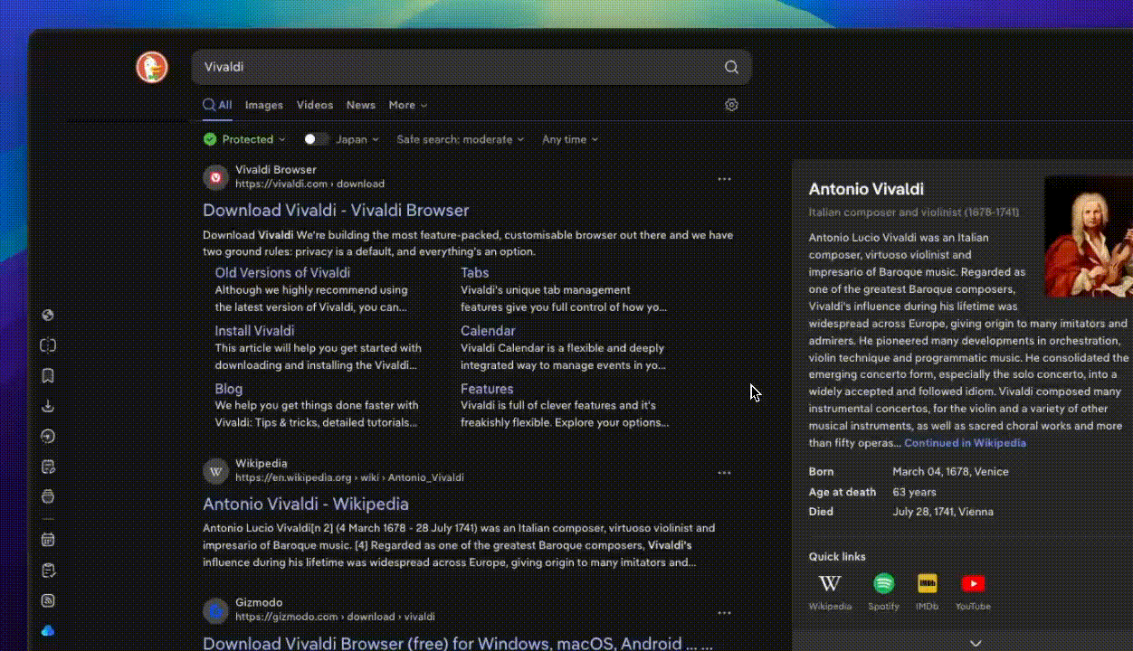
Task: Click the DuckDuckGo logo
Action: [152, 68]
